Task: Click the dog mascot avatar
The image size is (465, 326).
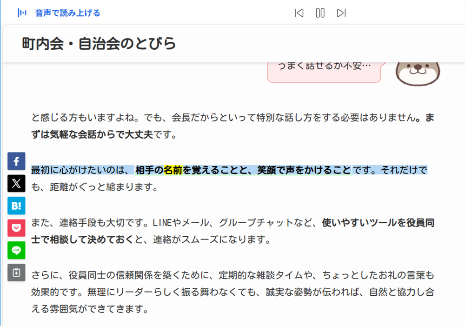Action: click(x=417, y=73)
